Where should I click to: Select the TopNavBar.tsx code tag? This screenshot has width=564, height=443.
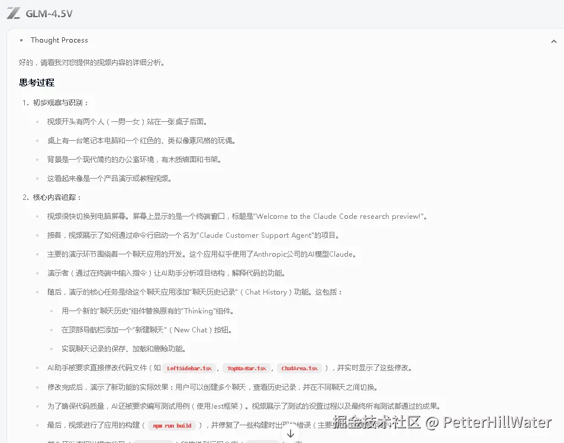[247, 368]
